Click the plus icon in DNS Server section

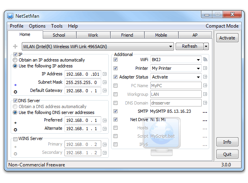(15, 123)
